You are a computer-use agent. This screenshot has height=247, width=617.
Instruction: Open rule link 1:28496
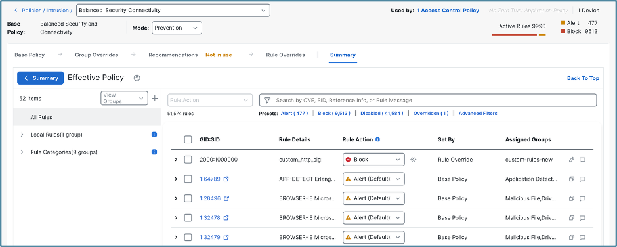210,198
